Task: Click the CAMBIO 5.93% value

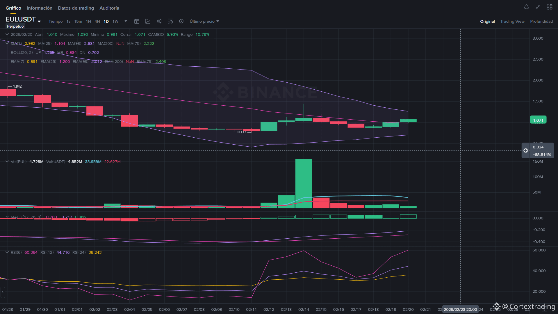Action: click(x=172, y=34)
